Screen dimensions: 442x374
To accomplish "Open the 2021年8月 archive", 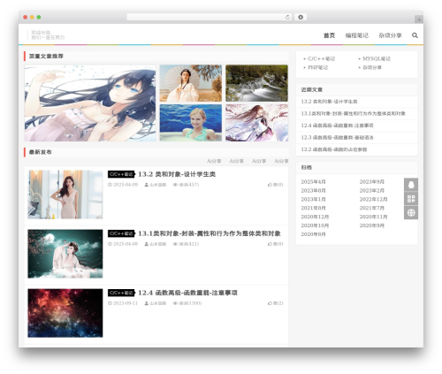I will coord(313,208).
